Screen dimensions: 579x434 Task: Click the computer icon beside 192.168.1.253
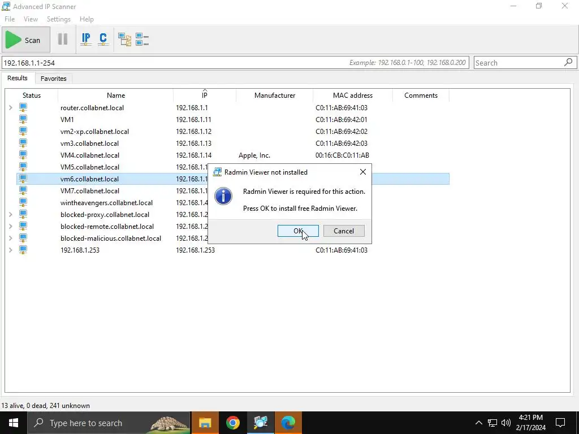coord(23,249)
